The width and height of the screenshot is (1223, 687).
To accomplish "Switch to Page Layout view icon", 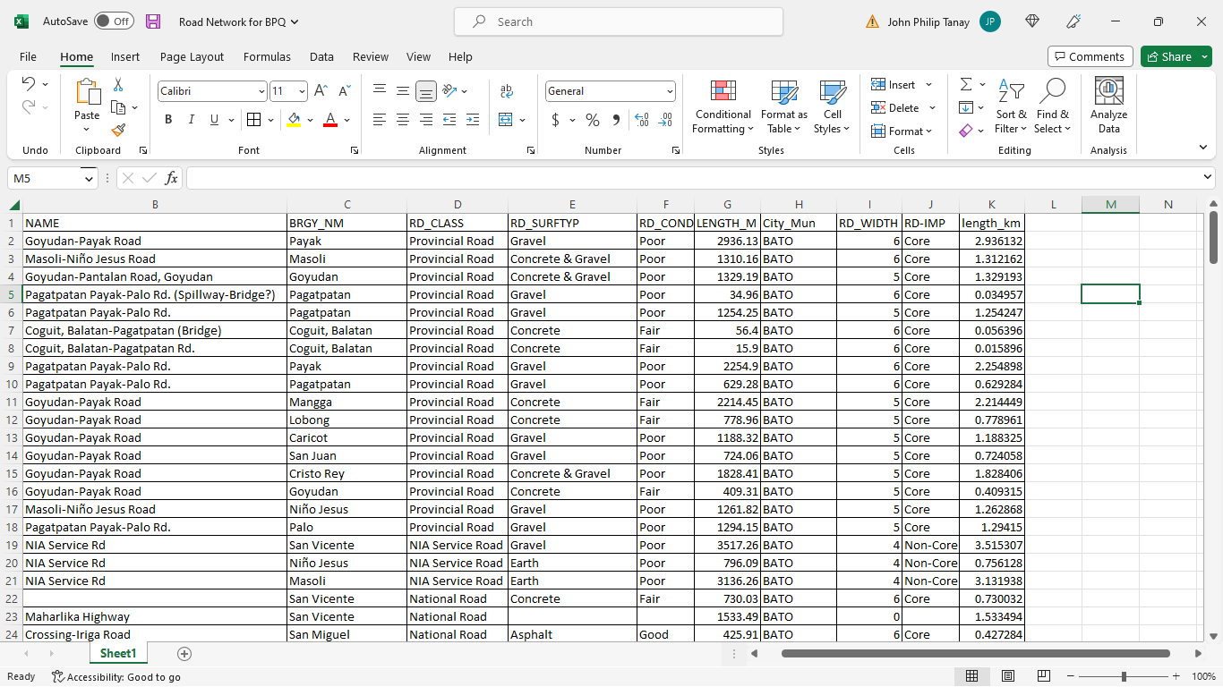I will 1008,676.
